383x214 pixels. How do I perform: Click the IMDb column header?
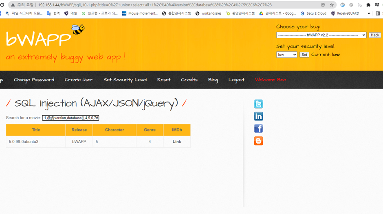pyautogui.click(x=177, y=130)
